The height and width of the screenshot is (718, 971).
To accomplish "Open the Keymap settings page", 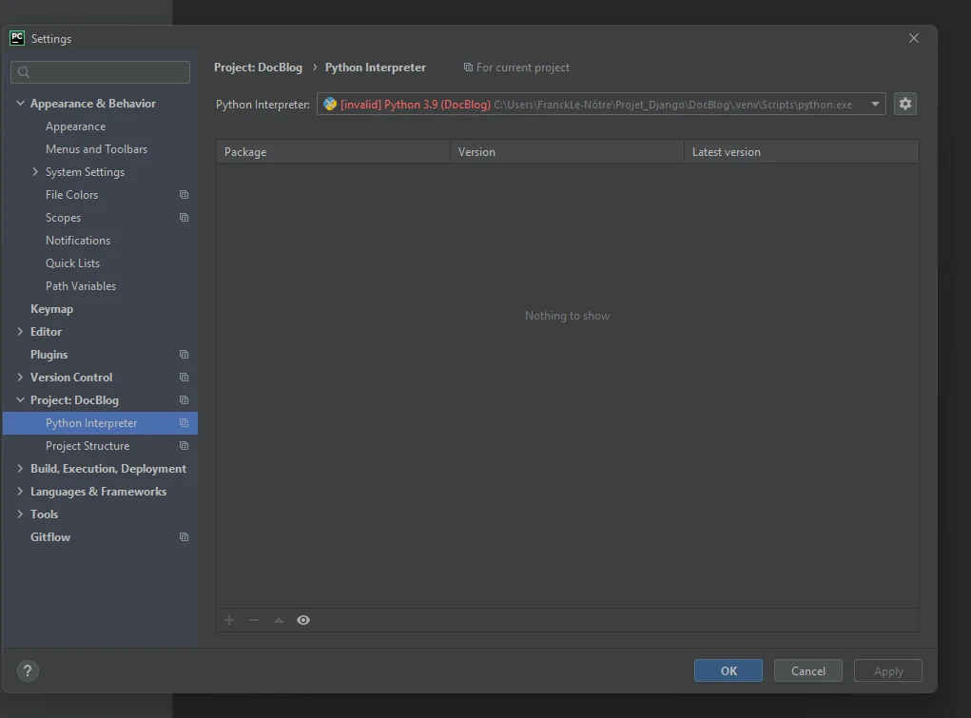I will [51, 309].
